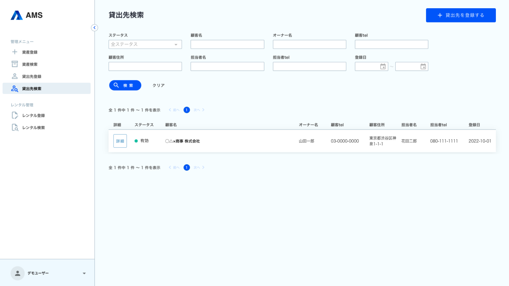The image size is (509, 286).
Task: Click the person icon beside 貸出先登録
Action: (x=15, y=76)
